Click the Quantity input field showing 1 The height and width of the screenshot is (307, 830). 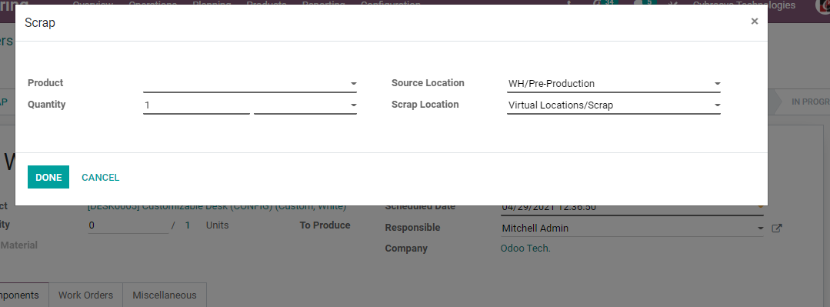[196, 105]
